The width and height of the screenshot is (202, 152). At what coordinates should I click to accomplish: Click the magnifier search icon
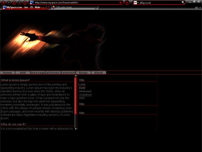tap(183, 2)
